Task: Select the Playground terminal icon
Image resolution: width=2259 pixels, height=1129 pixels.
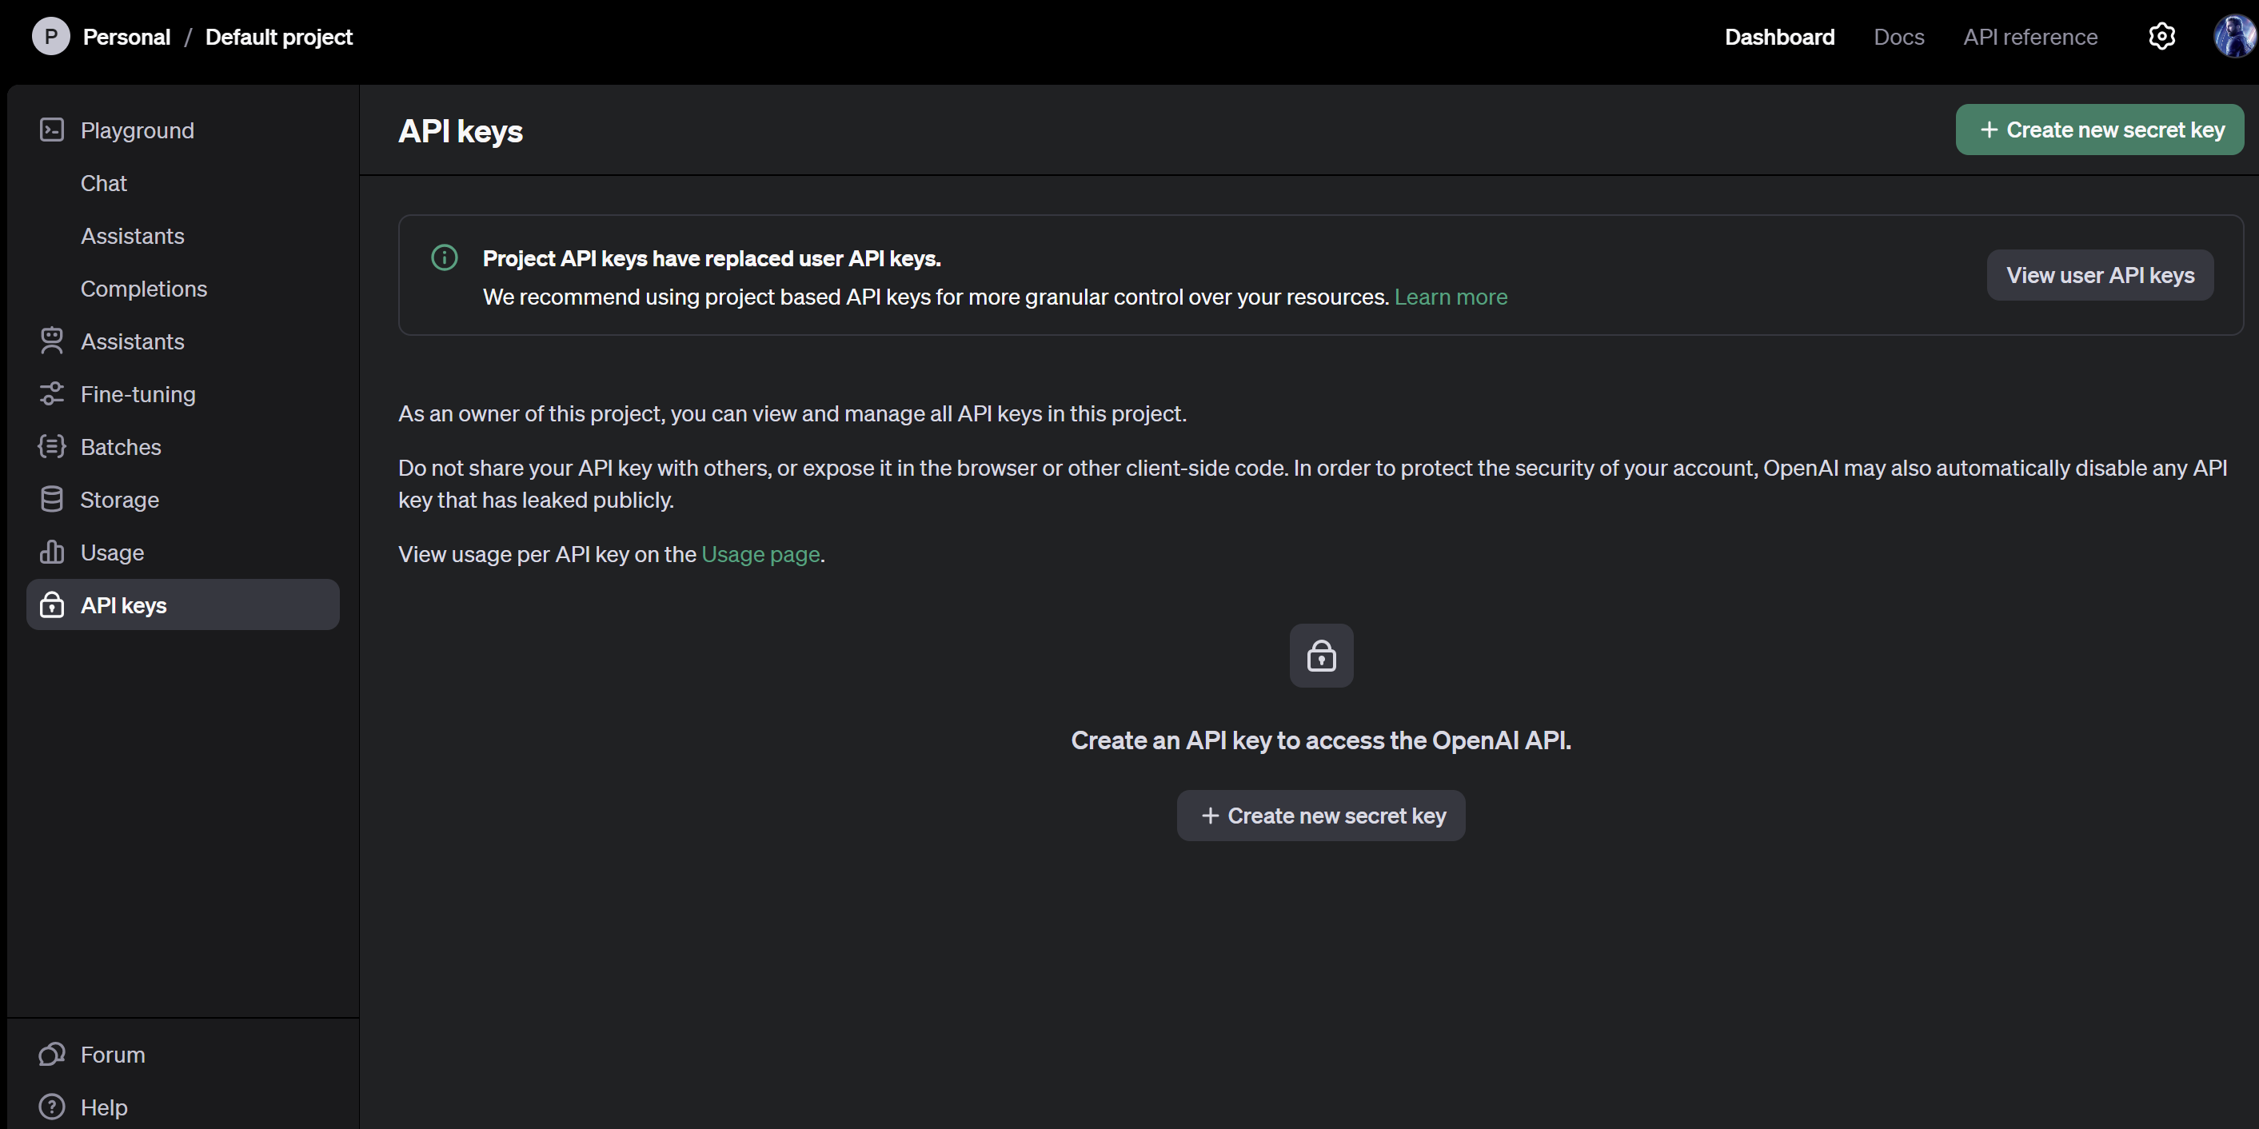Action: click(52, 130)
